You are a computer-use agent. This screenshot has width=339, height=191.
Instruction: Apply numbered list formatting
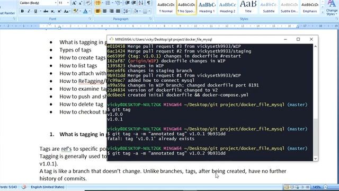[108, 3]
